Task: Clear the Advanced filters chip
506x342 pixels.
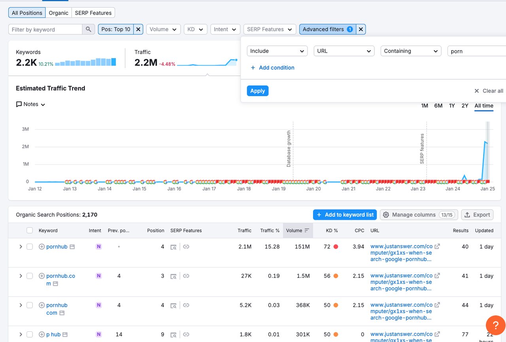Action: 361,29
